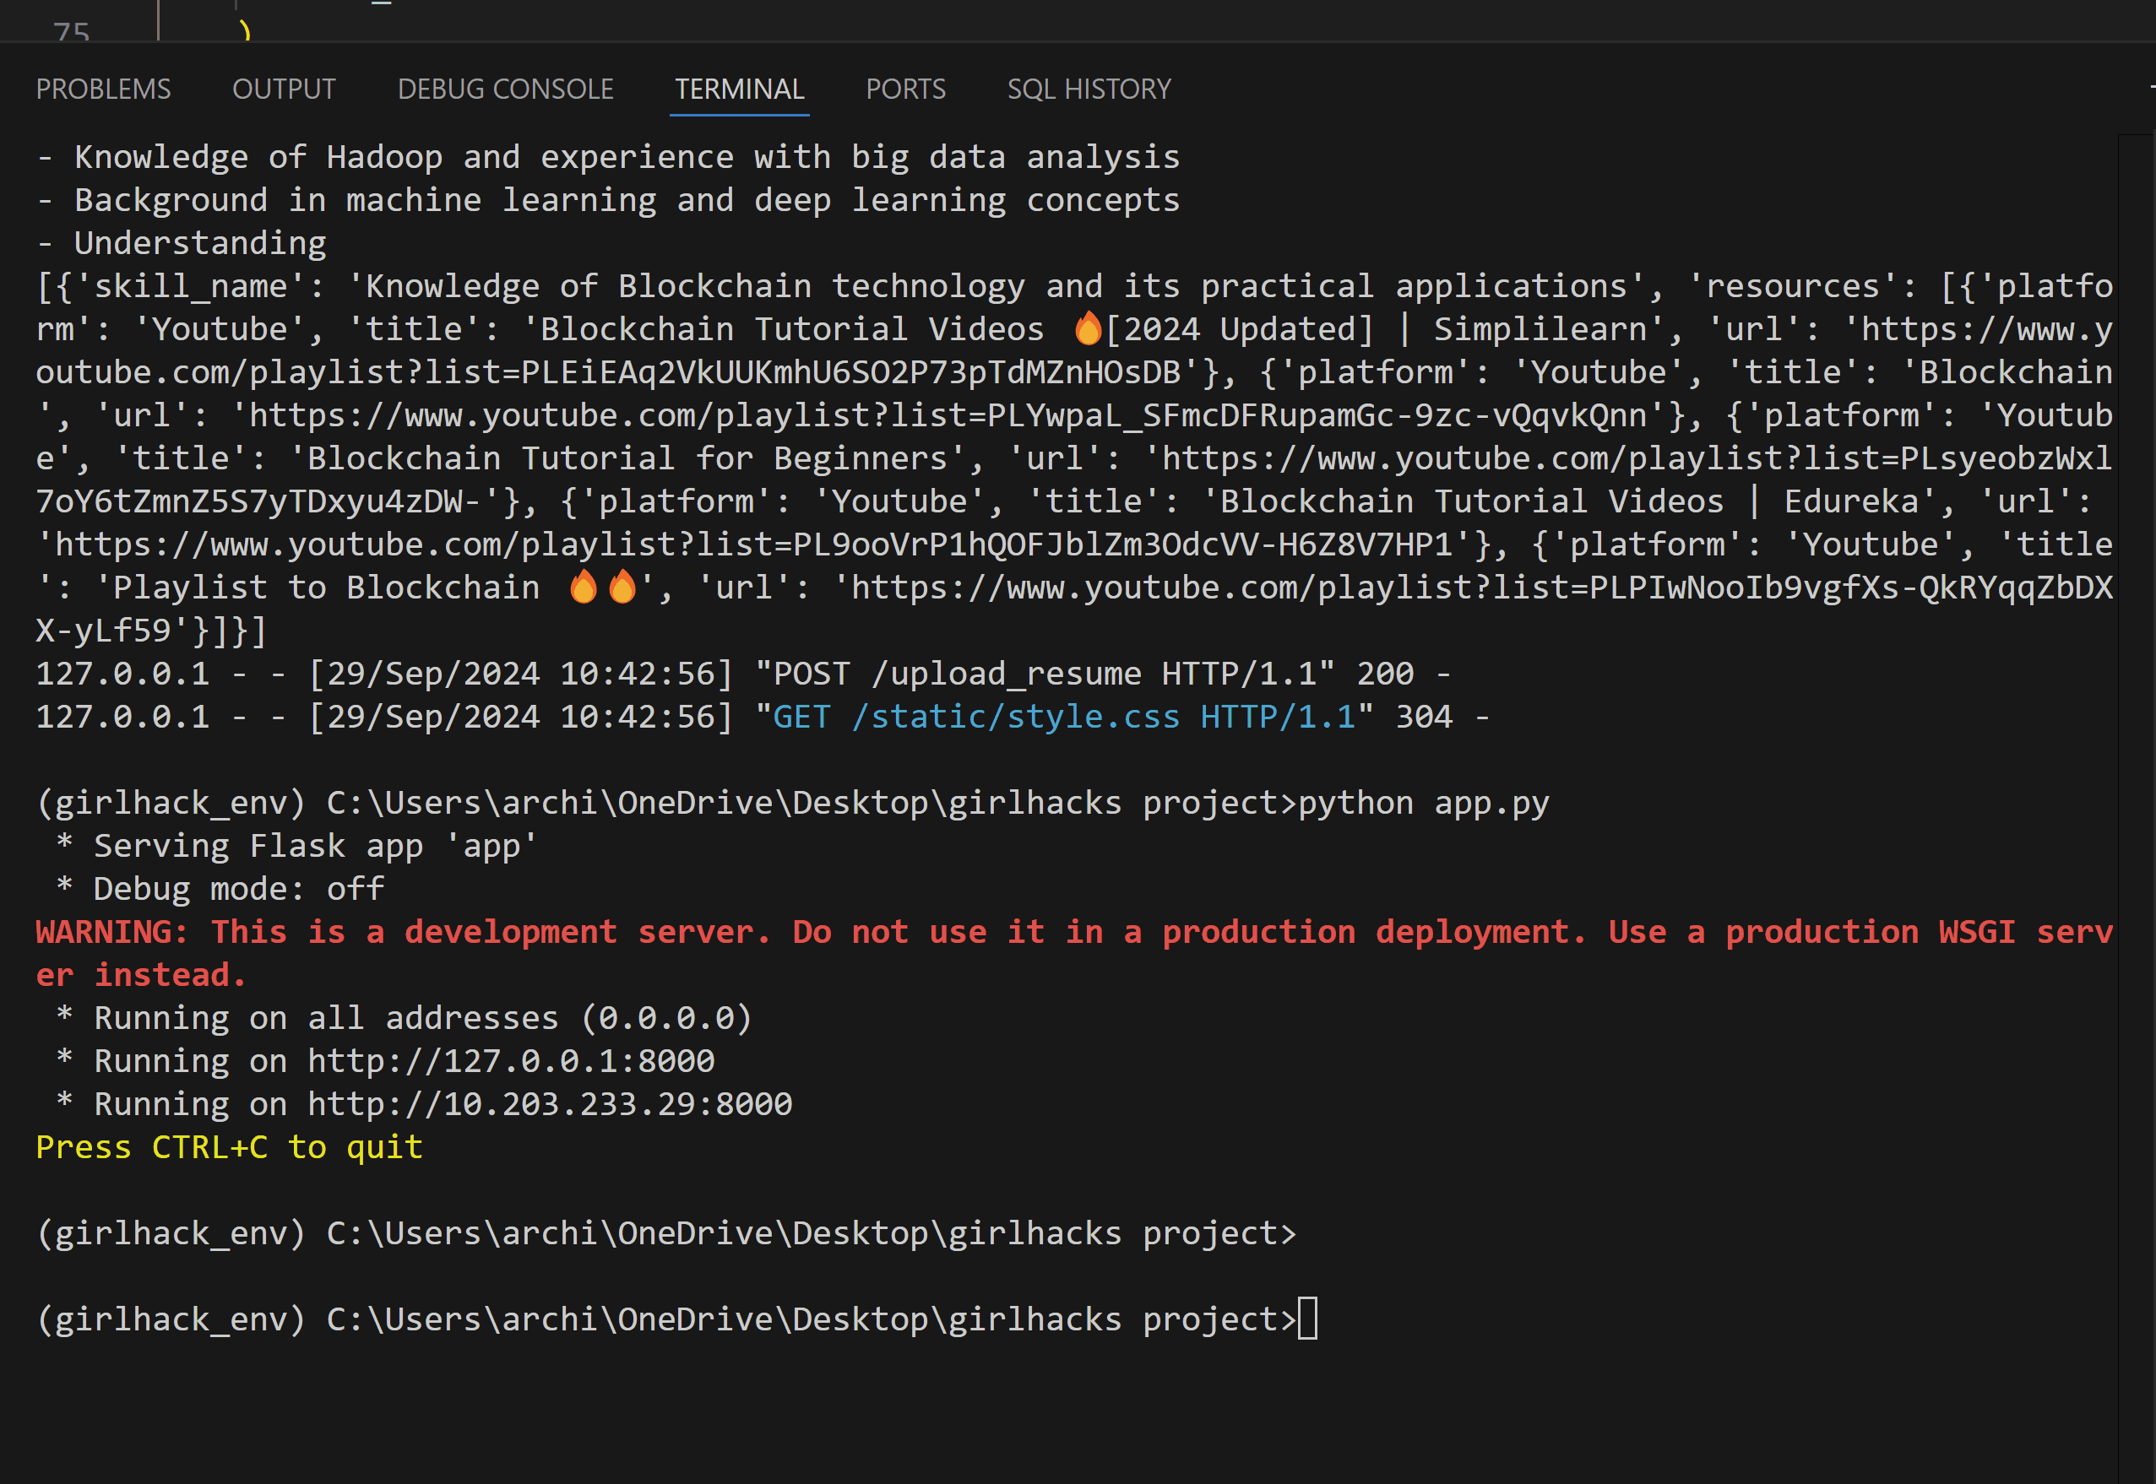Click app.py in the python command

click(1491, 803)
